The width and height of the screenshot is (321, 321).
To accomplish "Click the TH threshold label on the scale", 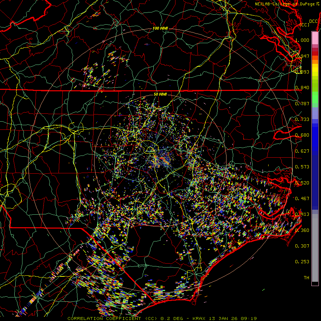I will click(306, 277).
